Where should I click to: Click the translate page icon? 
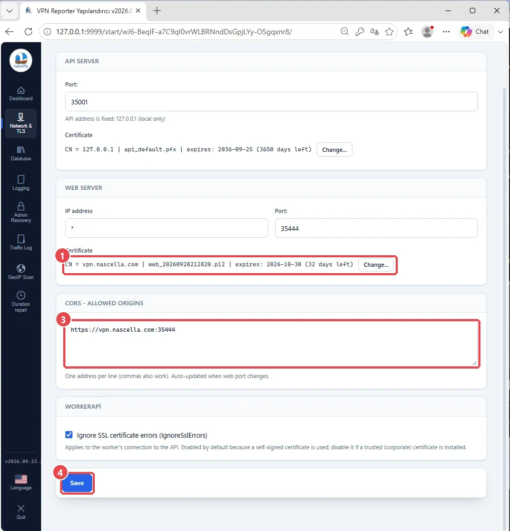tap(374, 32)
